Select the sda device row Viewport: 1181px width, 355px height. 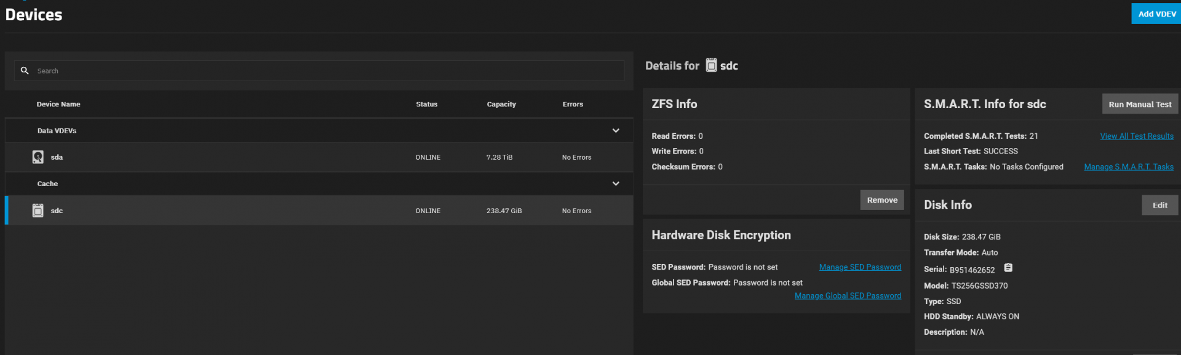(x=319, y=157)
